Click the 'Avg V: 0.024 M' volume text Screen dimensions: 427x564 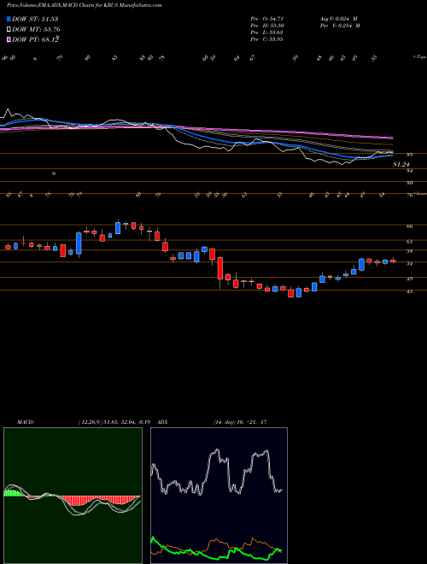(x=340, y=18)
